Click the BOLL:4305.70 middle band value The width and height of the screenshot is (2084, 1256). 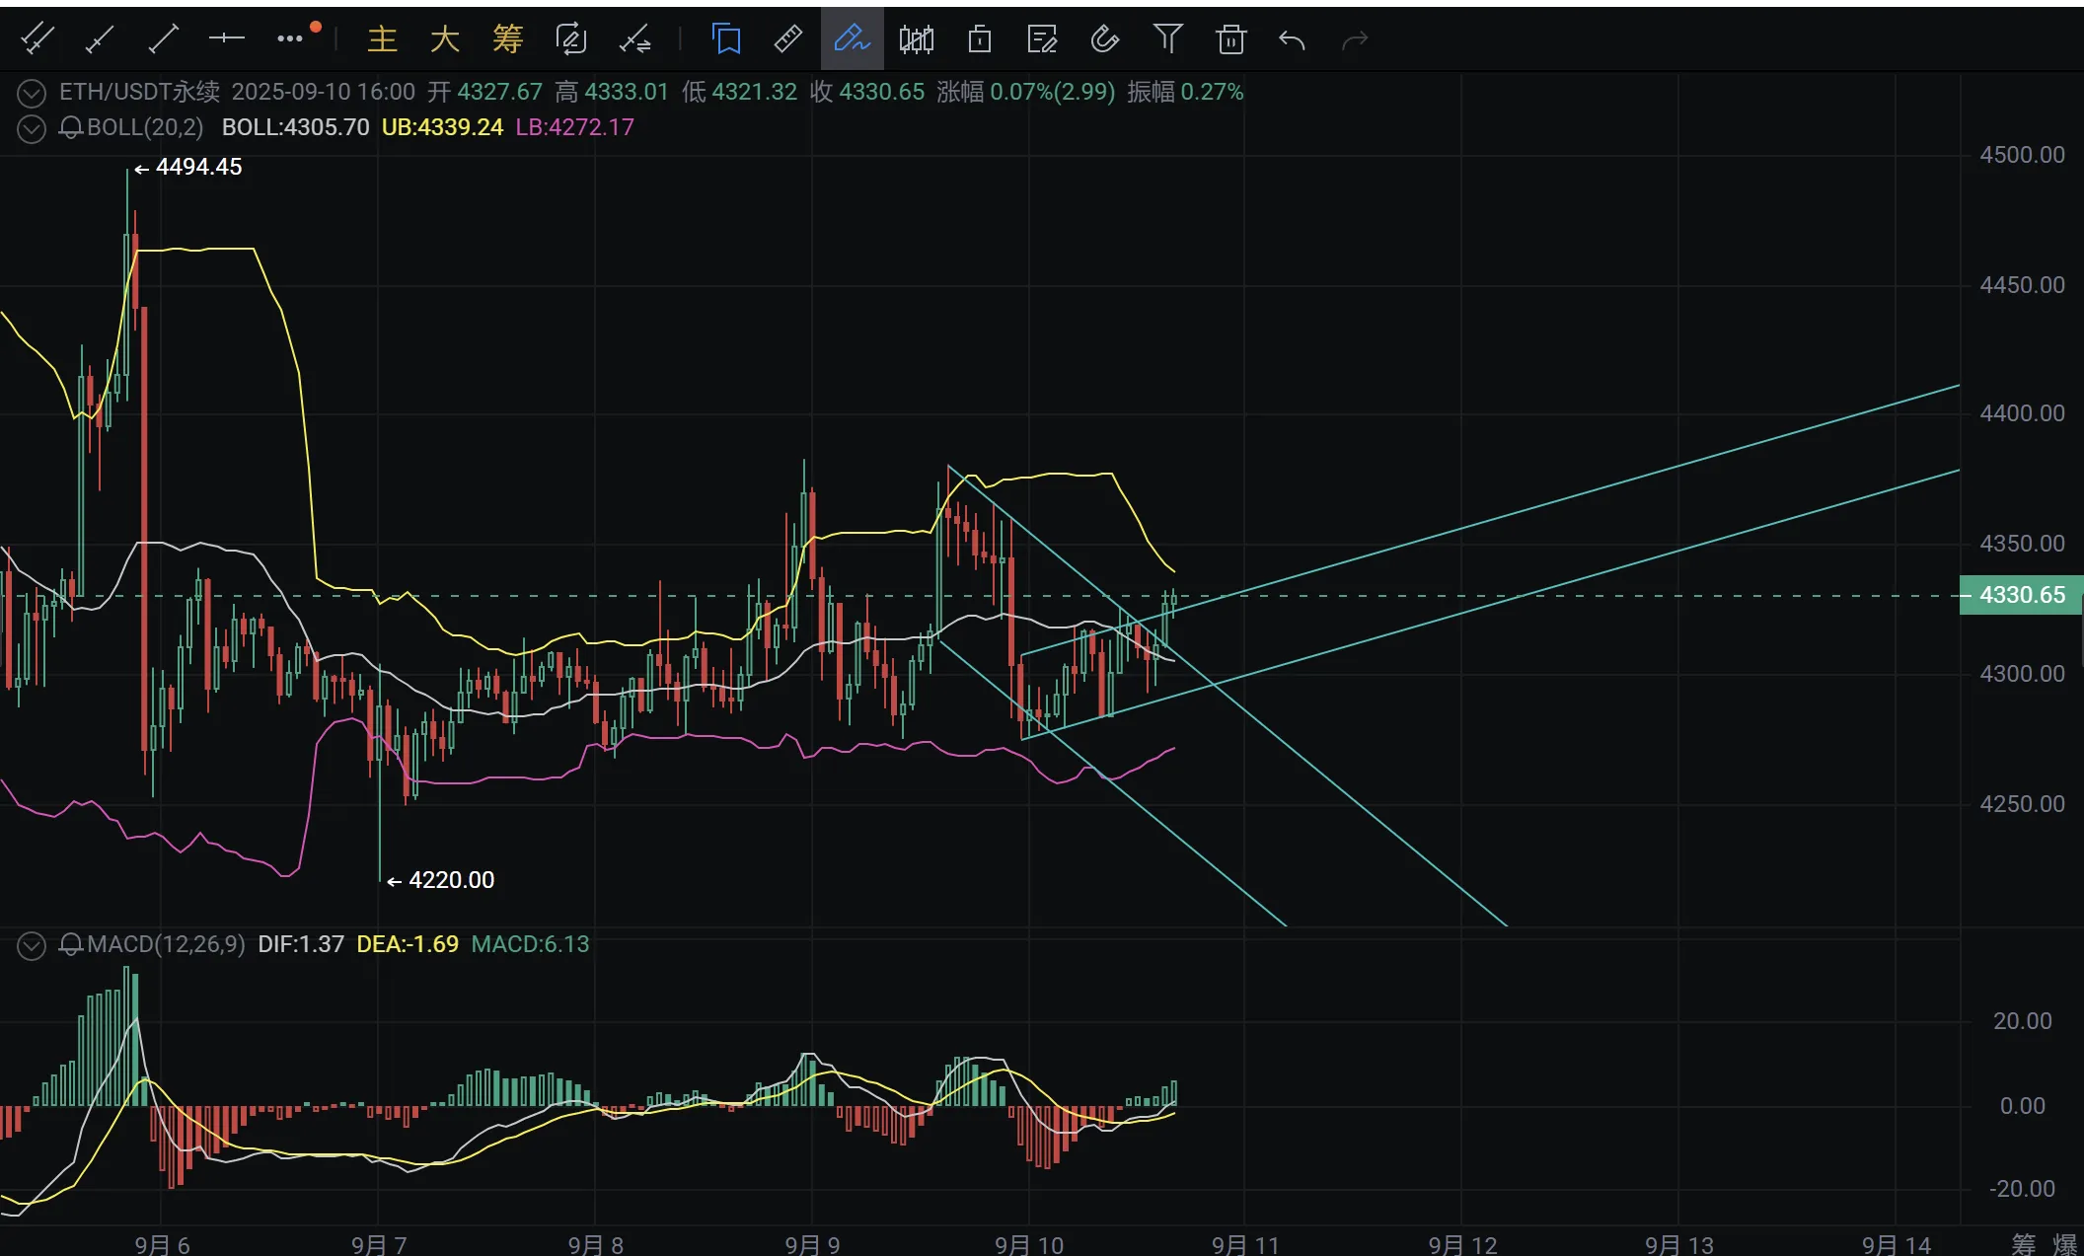coord(295,127)
